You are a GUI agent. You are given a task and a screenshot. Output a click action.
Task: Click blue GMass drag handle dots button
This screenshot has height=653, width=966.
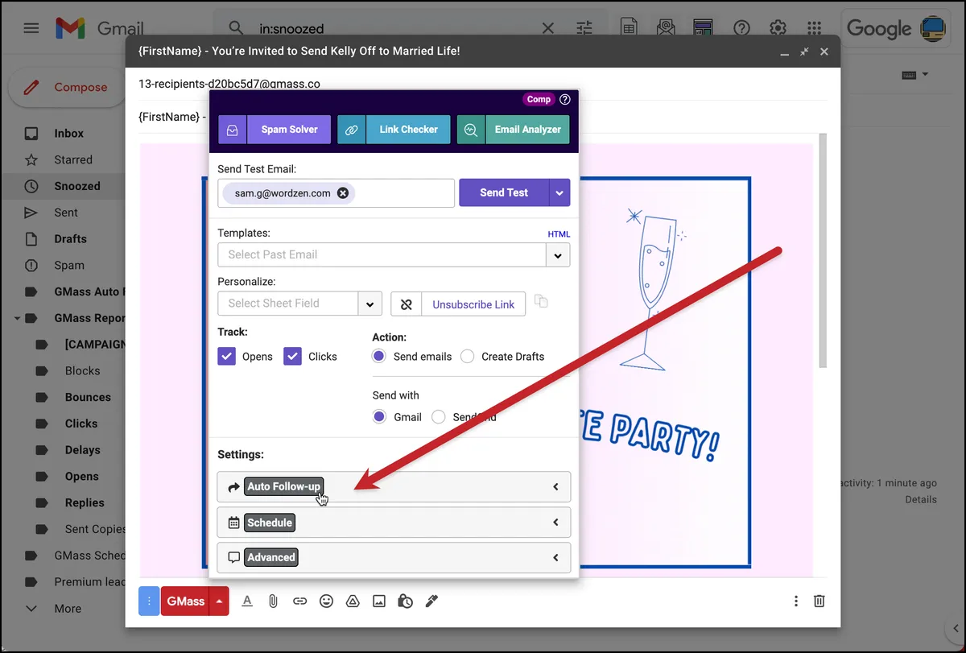coord(149,601)
